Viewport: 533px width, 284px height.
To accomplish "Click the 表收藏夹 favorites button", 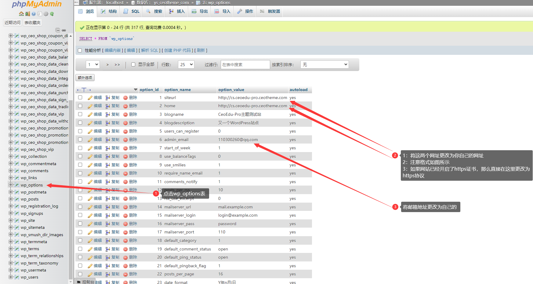I will [32, 23].
